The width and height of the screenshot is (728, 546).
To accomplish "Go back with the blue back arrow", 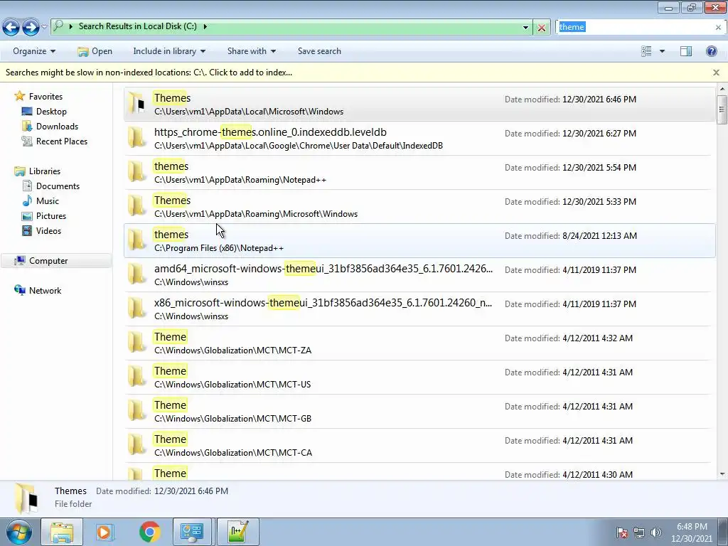I will click(11, 27).
